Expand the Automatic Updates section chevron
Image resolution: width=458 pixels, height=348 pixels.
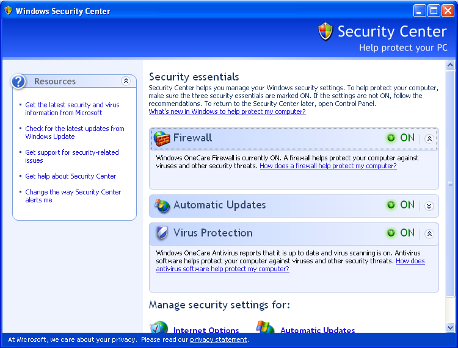tap(429, 207)
